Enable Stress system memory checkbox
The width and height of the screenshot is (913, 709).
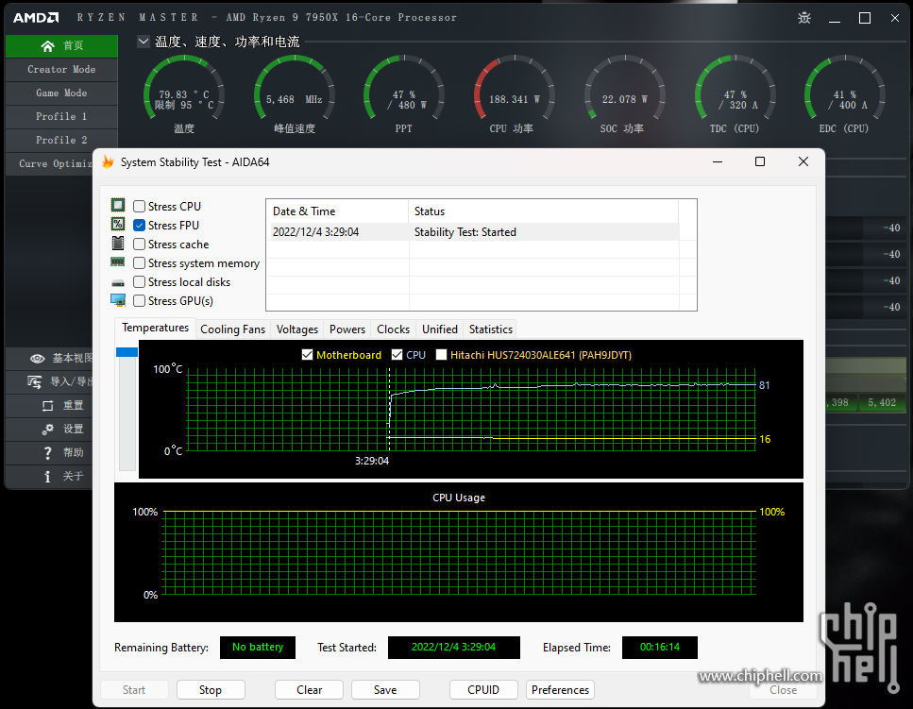pos(139,263)
